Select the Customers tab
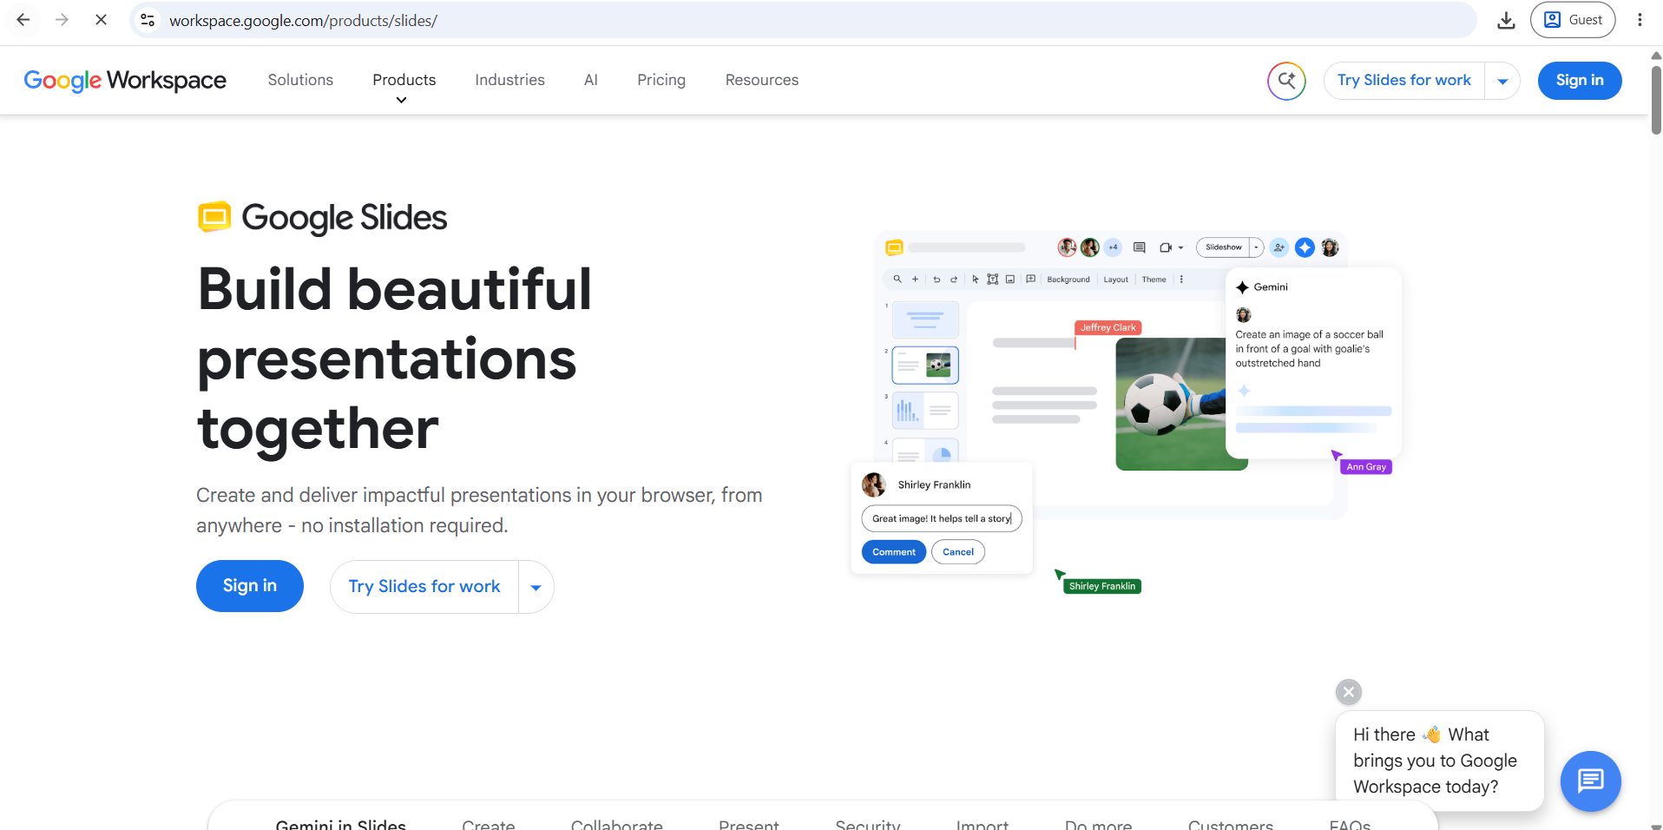 pyautogui.click(x=1230, y=824)
